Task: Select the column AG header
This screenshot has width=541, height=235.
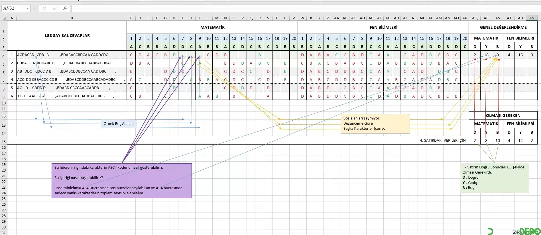Action: (x=388, y=18)
